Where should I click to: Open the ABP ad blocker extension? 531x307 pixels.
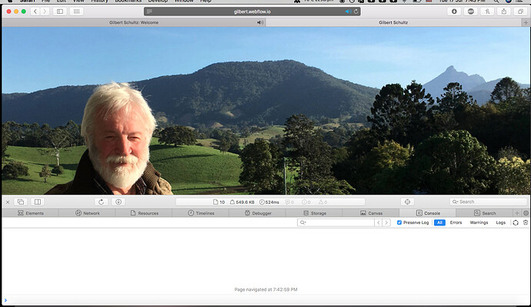[x=471, y=12]
